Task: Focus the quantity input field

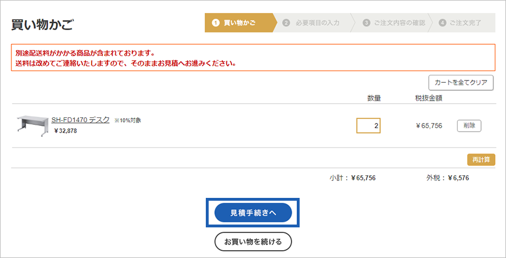Action: pos(368,125)
